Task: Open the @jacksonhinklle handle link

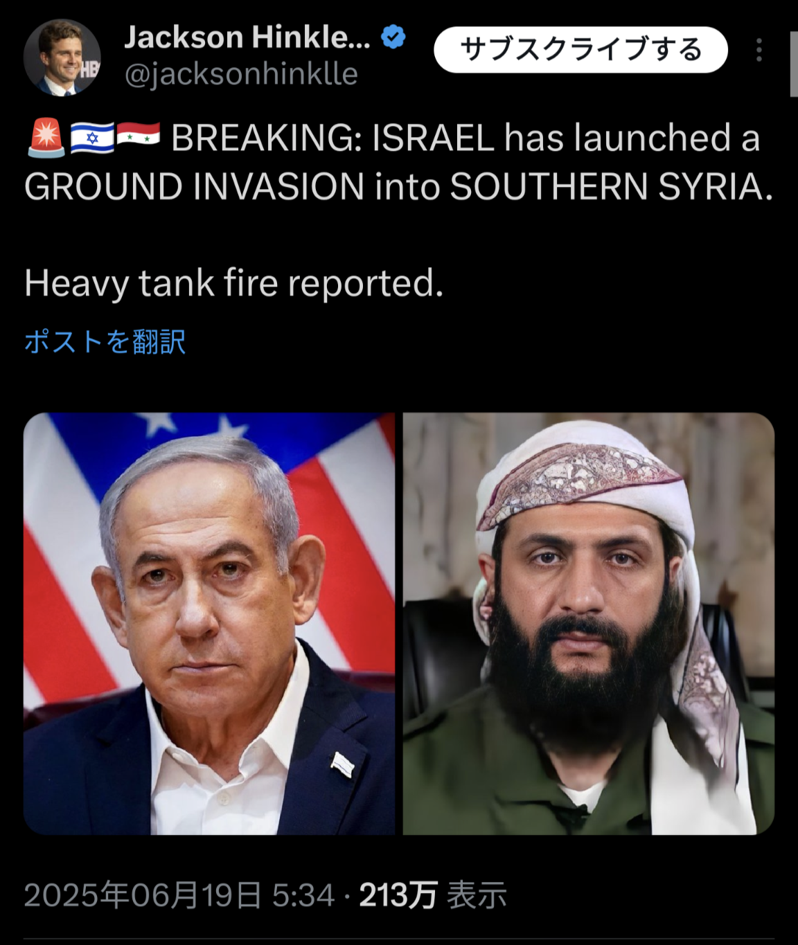Action: 241,74
